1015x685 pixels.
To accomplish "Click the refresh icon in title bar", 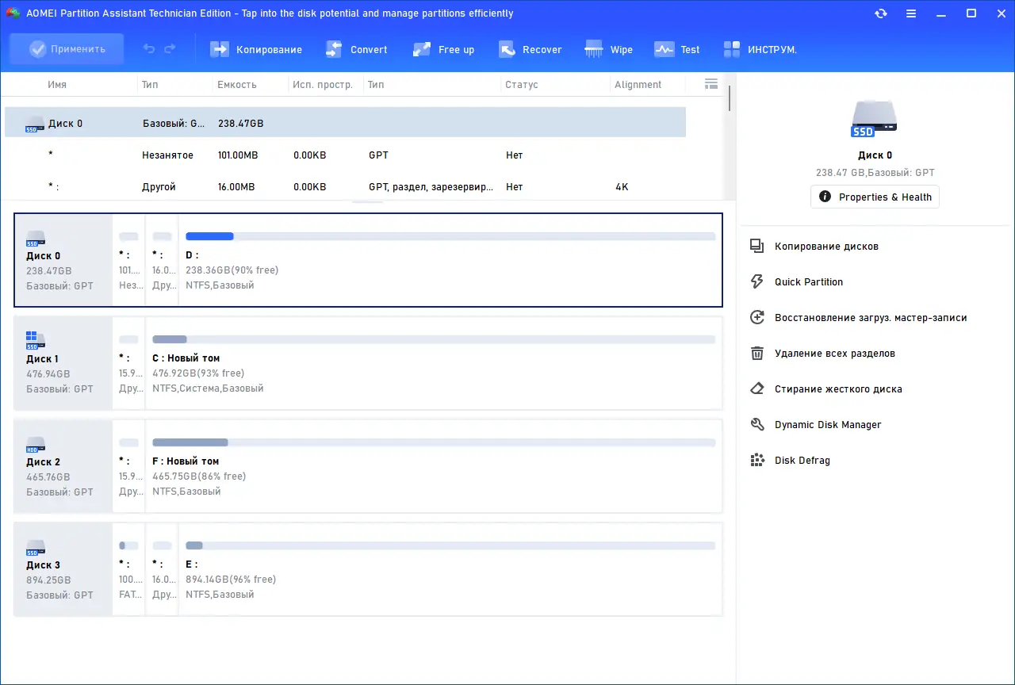I will point(880,13).
